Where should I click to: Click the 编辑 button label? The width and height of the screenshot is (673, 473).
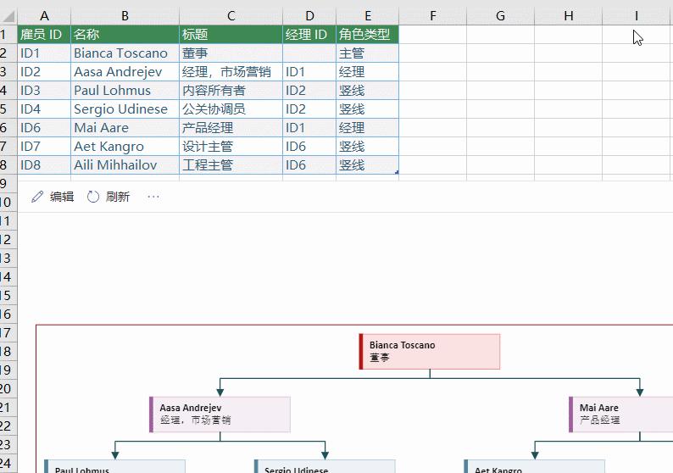point(62,197)
